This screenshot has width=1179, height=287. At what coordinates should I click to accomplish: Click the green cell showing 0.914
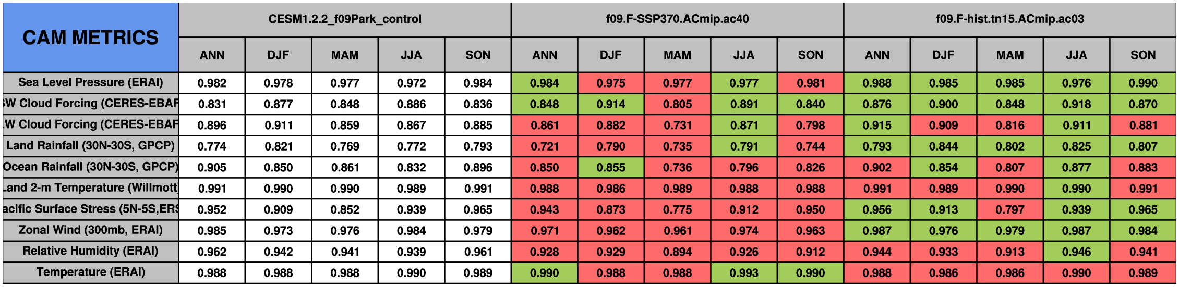coord(611,104)
